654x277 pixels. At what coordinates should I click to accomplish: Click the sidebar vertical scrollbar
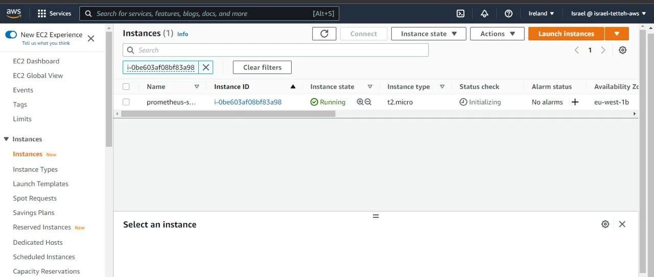pos(108,89)
